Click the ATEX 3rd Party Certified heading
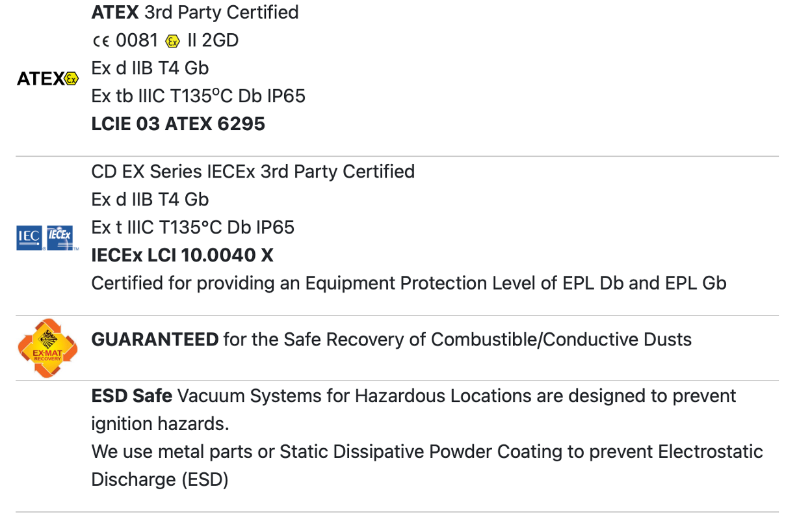The image size is (797, 523). tap(195, 12)
